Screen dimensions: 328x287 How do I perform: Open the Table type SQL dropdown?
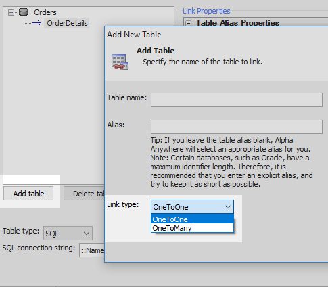point(68,233)
